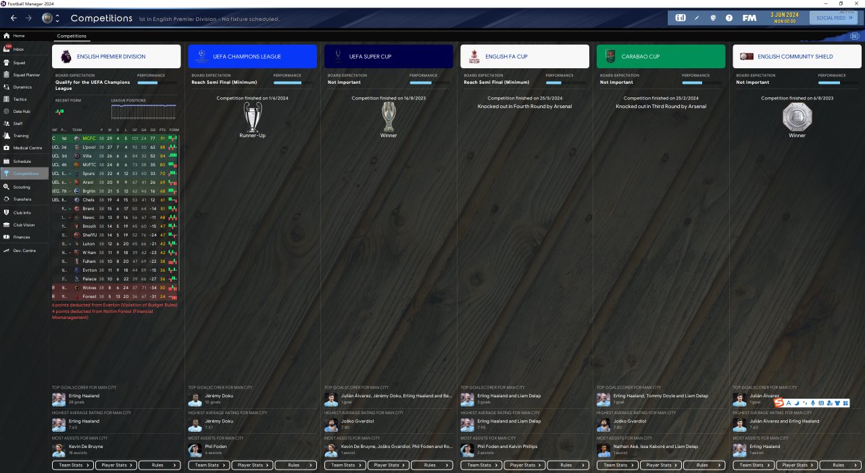This screenshot has width=865, height=473.
Task: Click the Club Info sidebar icon
Action: pyautogui.click(x=7, y=213)
